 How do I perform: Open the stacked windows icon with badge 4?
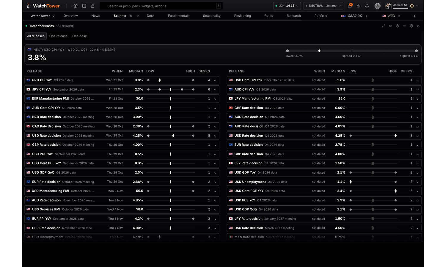click(x=350, y=6)
